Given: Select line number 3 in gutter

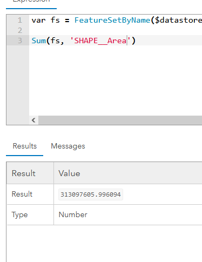Looking at the screenshot, I should pyautogui.click(x=20, y=41).
